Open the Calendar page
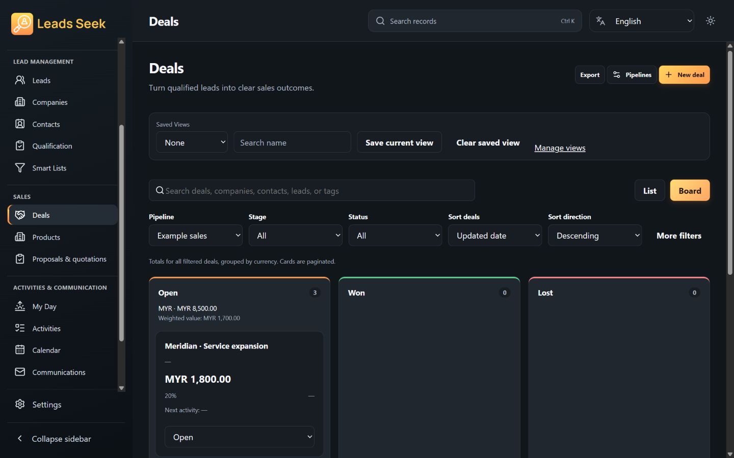 62,350
